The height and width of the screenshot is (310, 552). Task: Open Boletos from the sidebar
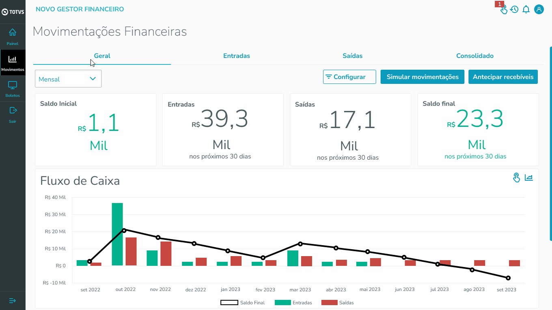[13, 86]
